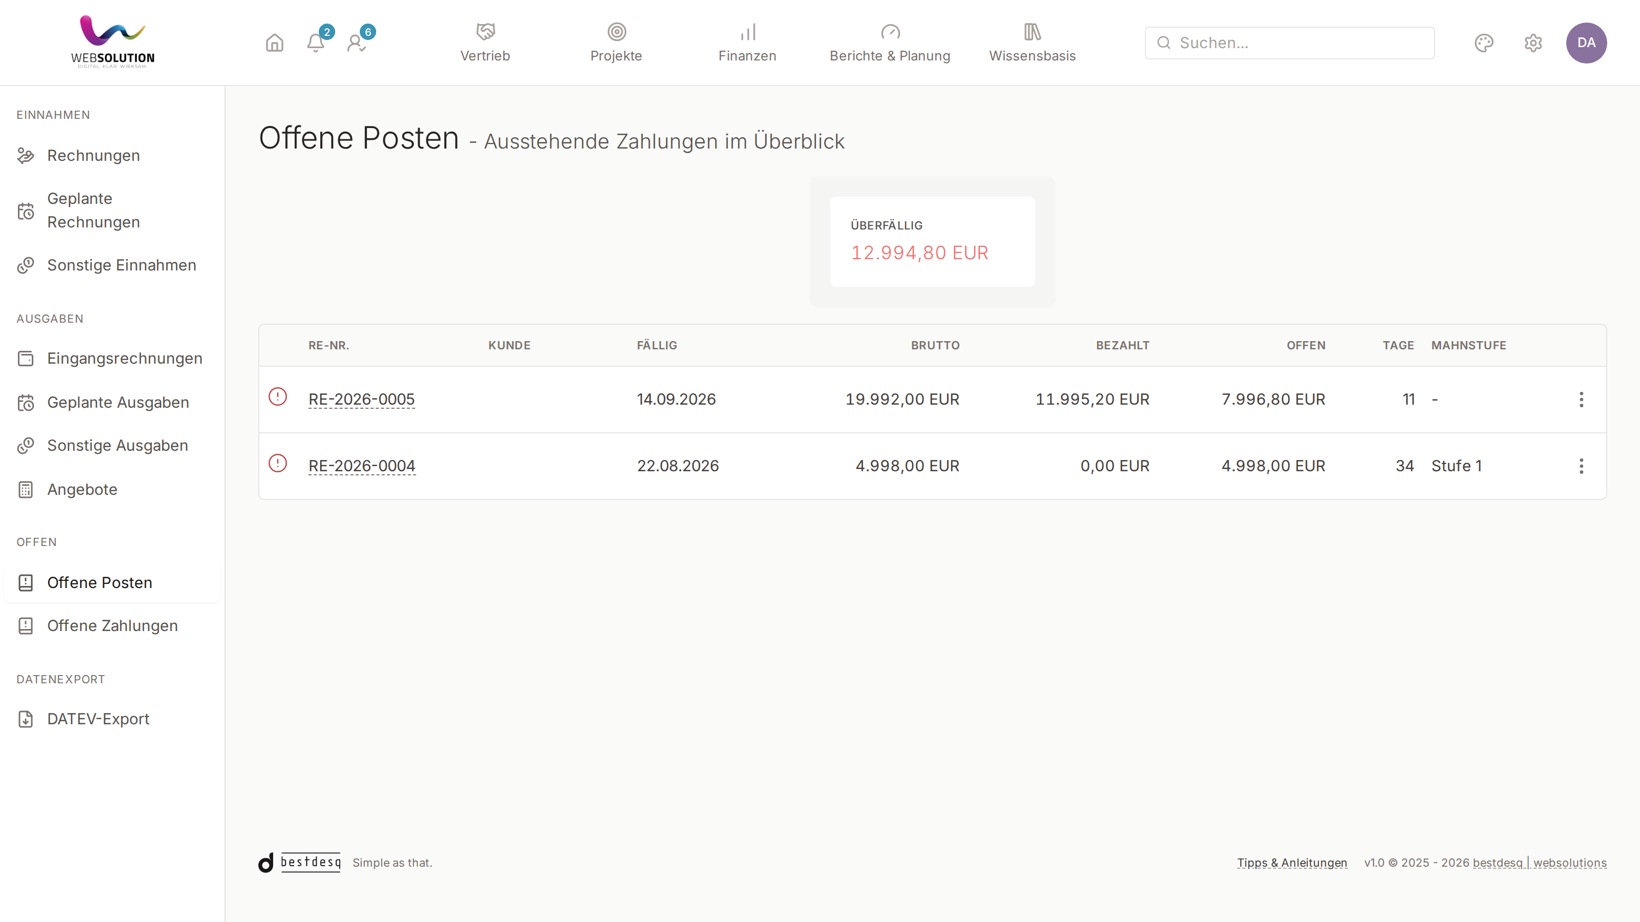Click the MAHNSTUFE column header
The image size is (1640, 922).
click(x=1469, y=346)
